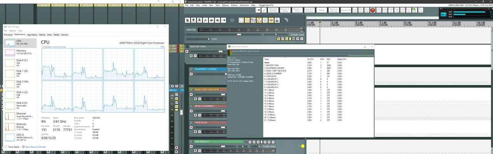Toggle the snap magnet icon

[271, 20]
